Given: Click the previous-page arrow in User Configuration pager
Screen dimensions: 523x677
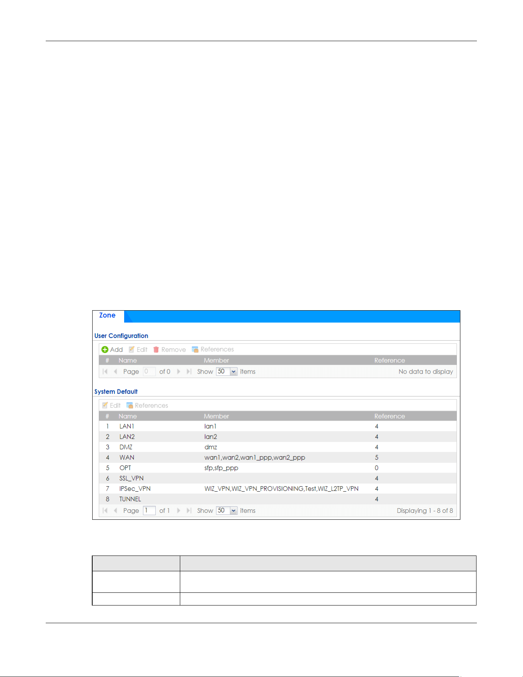Looking at the screenshot, I should click(x=115, y=371).
